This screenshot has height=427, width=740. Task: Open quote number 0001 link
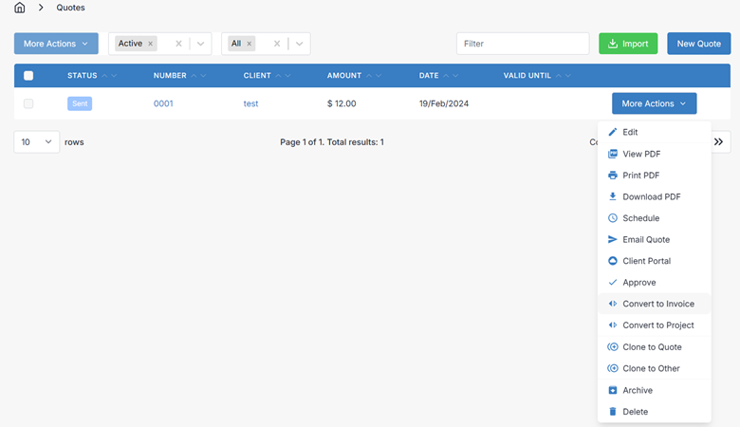tap(163, 103)
